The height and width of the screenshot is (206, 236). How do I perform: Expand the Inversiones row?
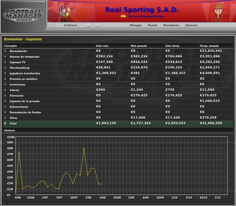tap(6, 84)
